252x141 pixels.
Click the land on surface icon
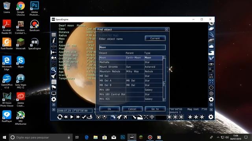pyautogui.click(x=90, y=117)
